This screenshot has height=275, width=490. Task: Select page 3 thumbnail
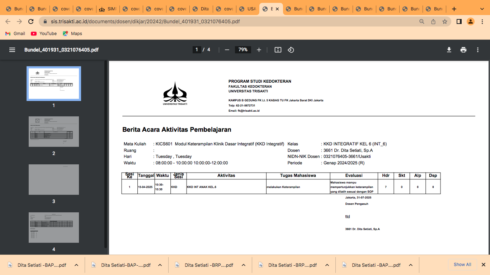point(54,179)
